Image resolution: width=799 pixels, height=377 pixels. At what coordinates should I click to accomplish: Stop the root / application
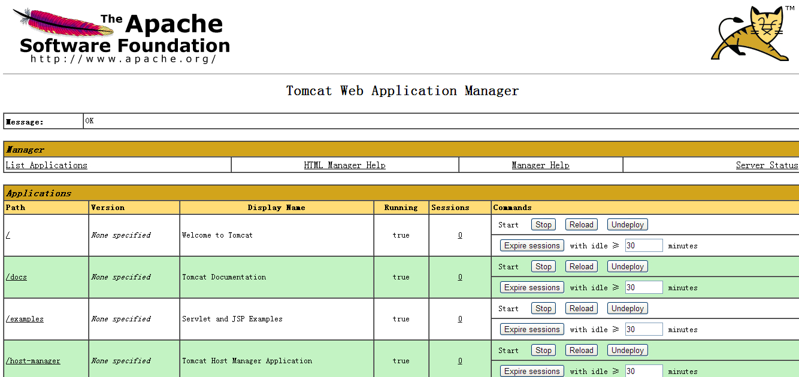tap(544, 225)
